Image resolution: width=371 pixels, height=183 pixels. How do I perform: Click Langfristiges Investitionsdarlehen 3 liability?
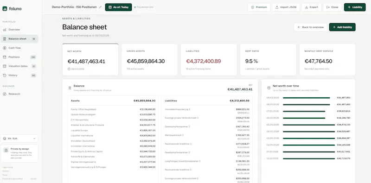(207, 163)
